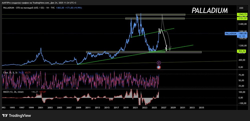Viewport: 250px width, 121px height.
Task: Click the TradingView logo at the bottom
Action: [16, 115]
